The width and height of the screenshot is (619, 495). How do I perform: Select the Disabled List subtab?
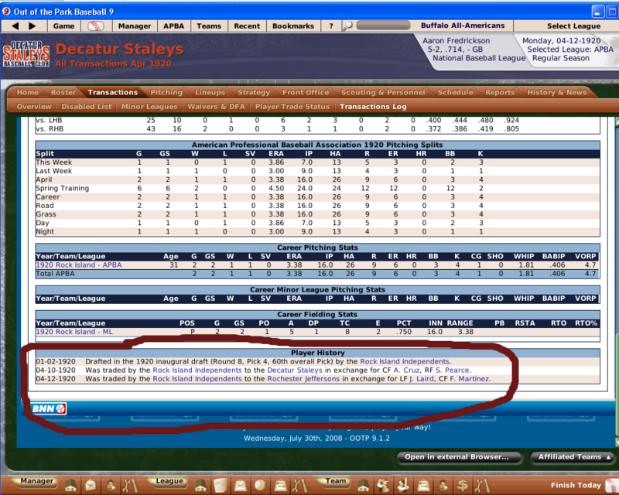[87, 107]
